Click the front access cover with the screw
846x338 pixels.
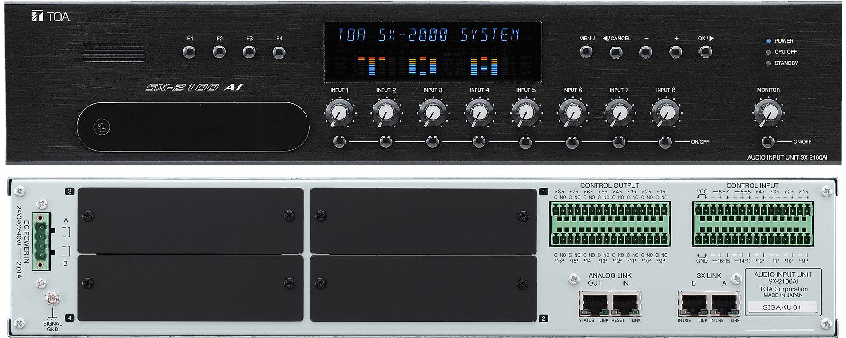(193, 127)
